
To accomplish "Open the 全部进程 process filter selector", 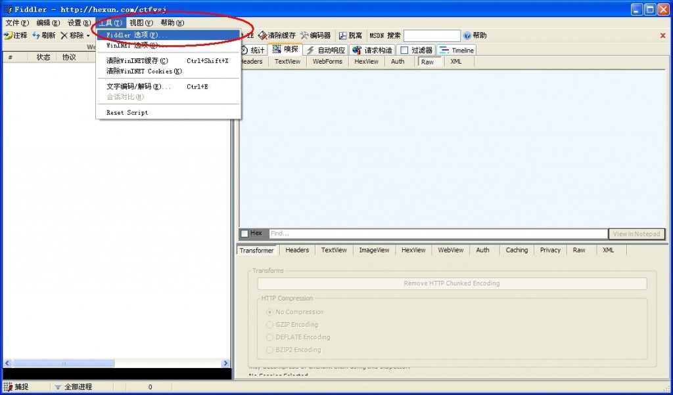I will pos(78,386).
